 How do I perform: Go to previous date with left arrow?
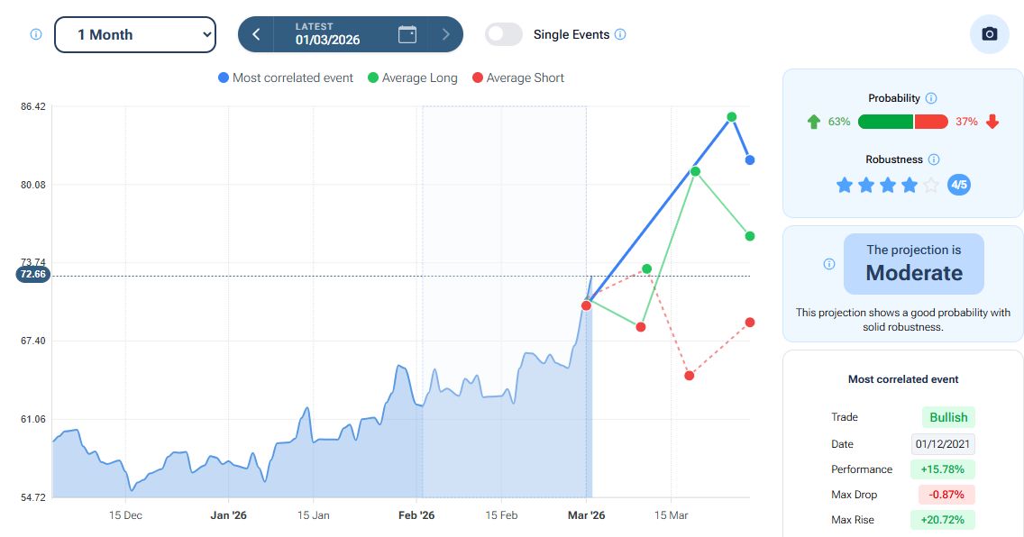(x=257, y=34)
